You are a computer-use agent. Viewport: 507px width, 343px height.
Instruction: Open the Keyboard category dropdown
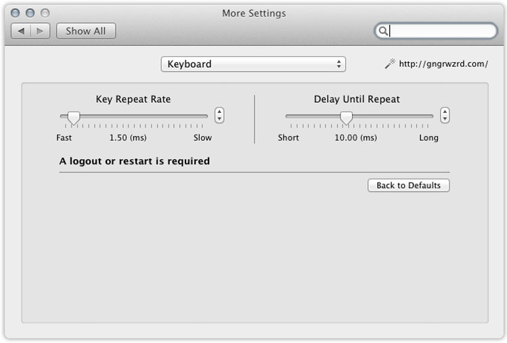click(x=253, y=64)
